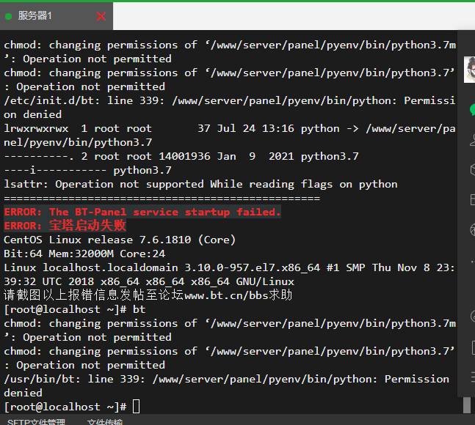The height and width of the screenshot is (425, 475).
Task: Click the CentOS Linux release 7.6.1810 line
Action: pos(119,240)
